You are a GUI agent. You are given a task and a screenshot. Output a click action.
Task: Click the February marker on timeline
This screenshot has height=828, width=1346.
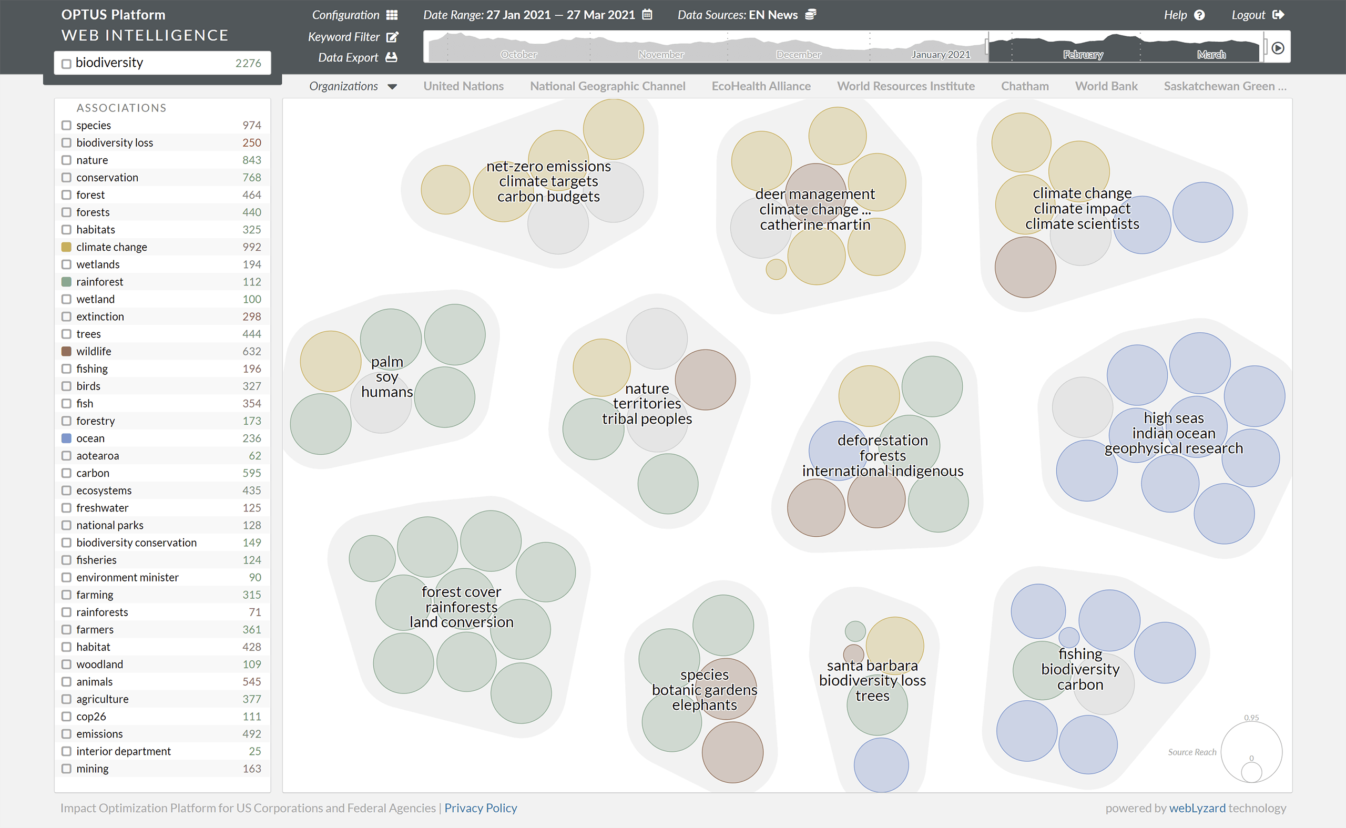[x=1083, y=54]
